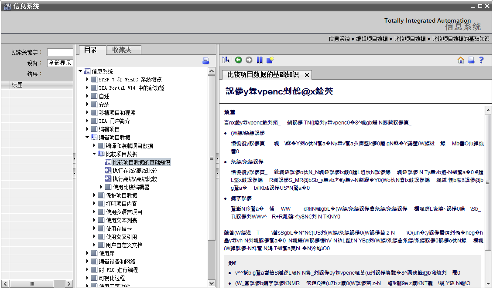Click breadcrumb link 比较项目数据

(410, 39)
